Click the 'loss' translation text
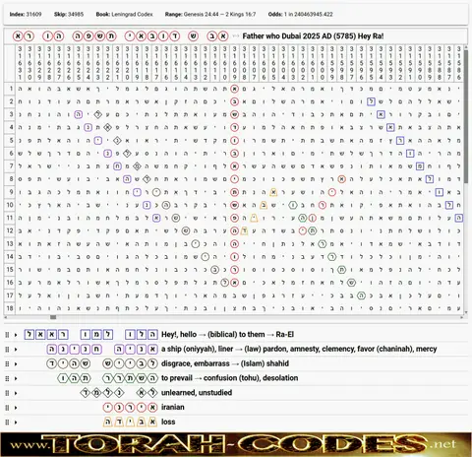 pos(168,422)
